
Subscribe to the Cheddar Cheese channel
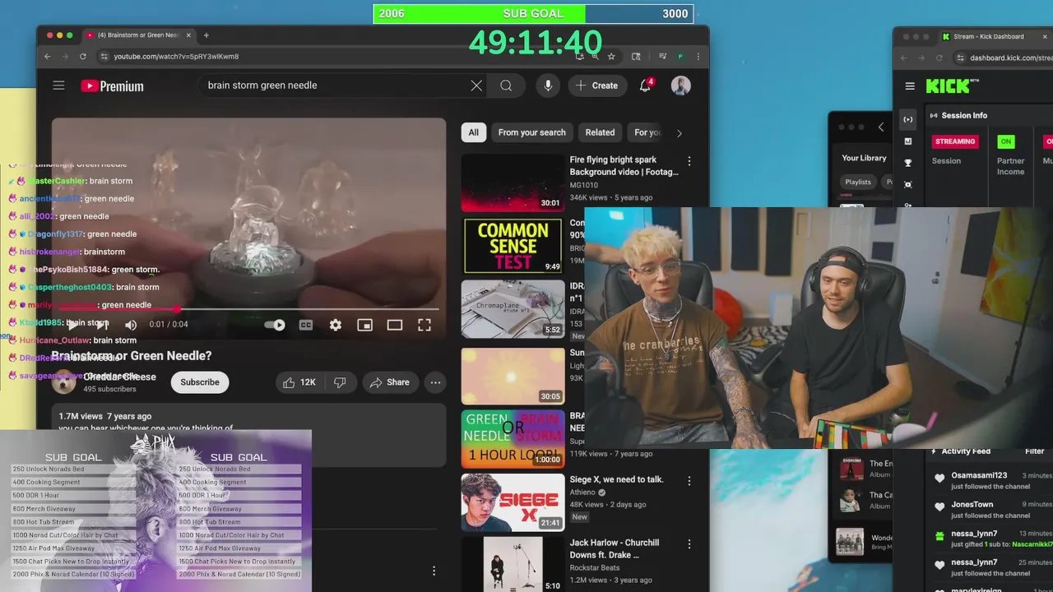pyautogui.click(x=200, y=382)
